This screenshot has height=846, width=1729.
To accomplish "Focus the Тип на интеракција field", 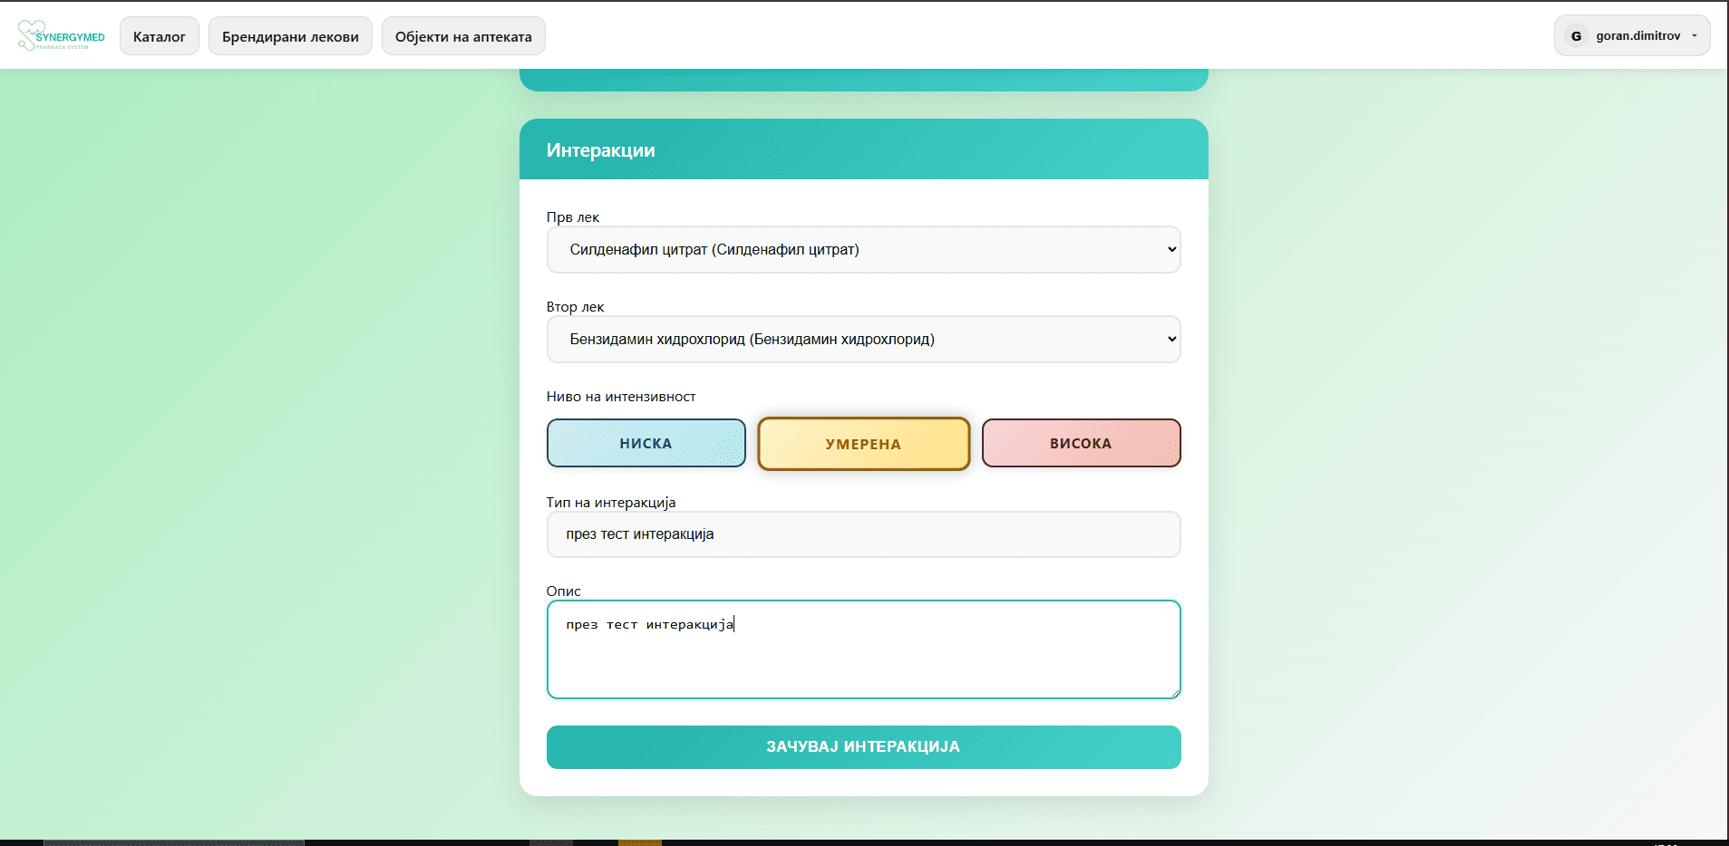I will pyautogui.click(x=863, y=534).
